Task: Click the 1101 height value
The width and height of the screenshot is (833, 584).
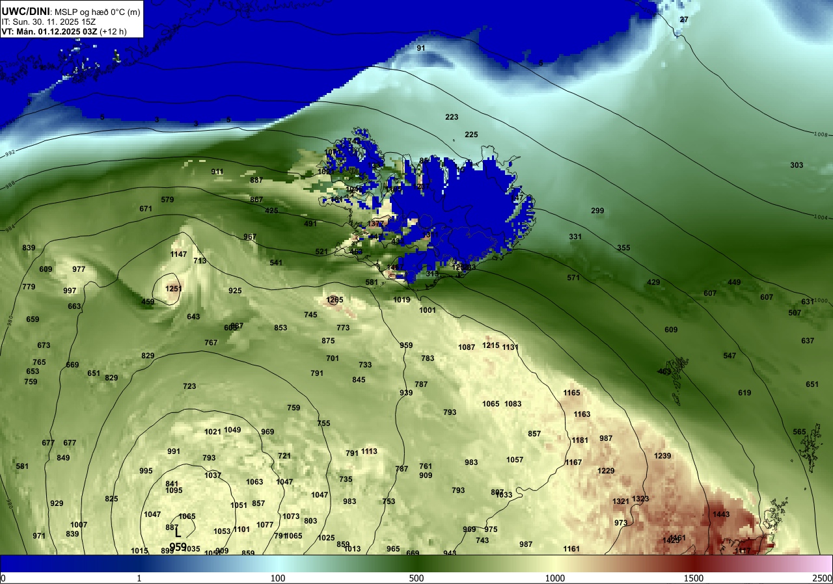Action: point(241,529)
